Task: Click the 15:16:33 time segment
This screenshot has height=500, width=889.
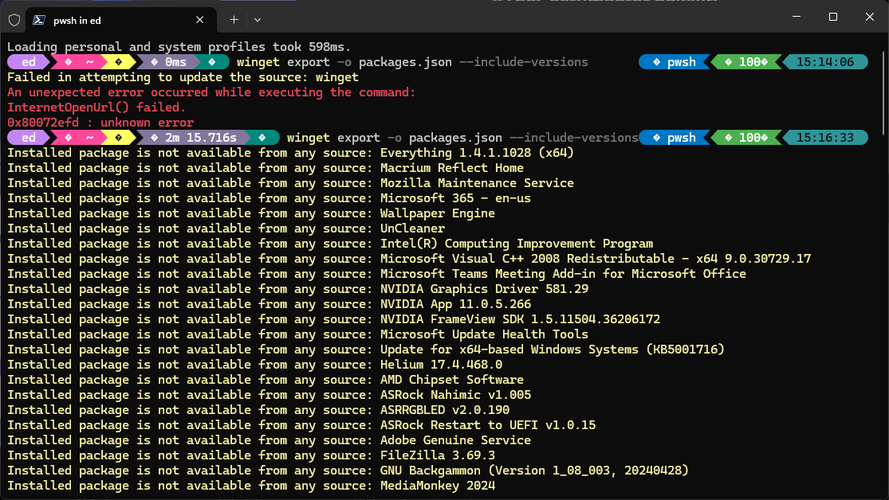Action: [824, 138]
